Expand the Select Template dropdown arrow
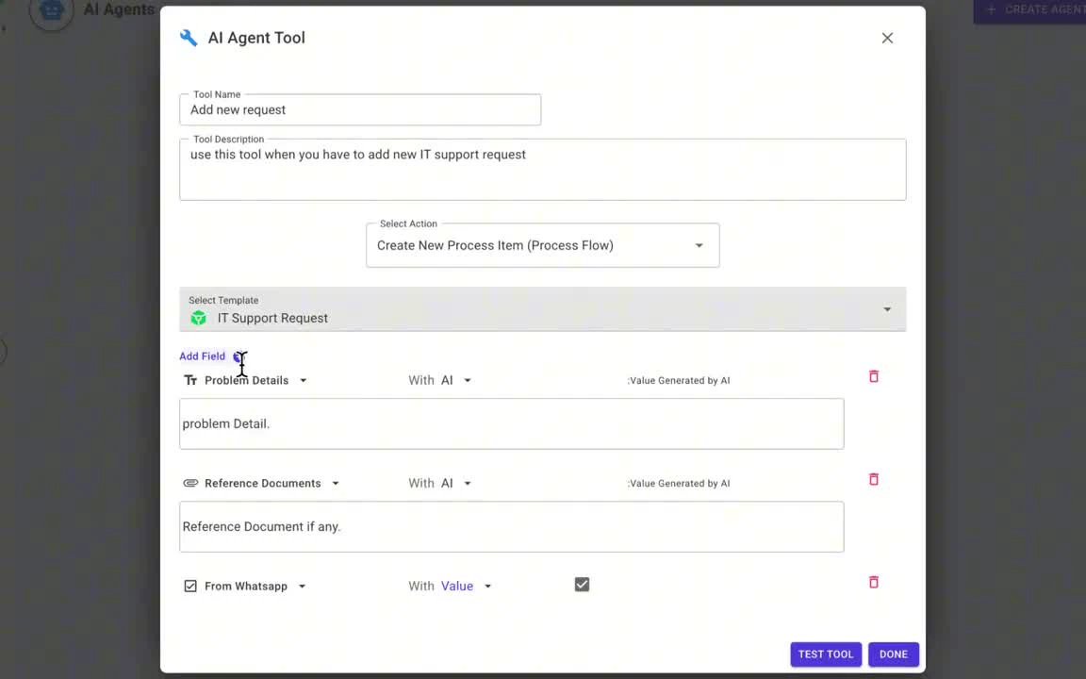 click(887, 309)
